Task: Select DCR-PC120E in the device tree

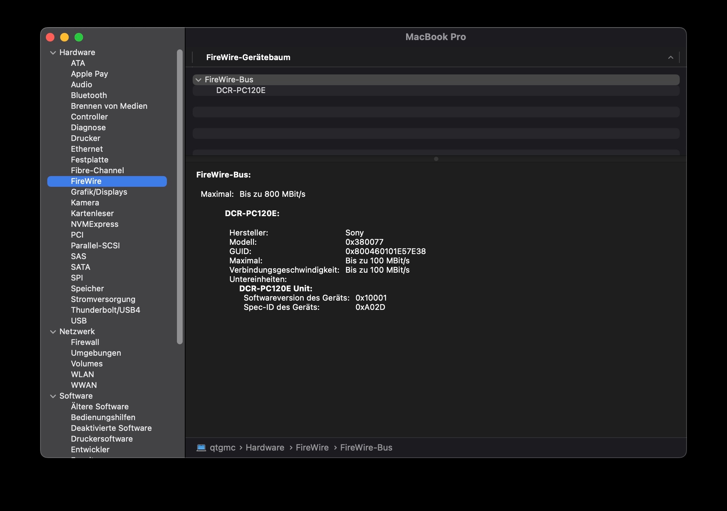Action: coord(241,91)
